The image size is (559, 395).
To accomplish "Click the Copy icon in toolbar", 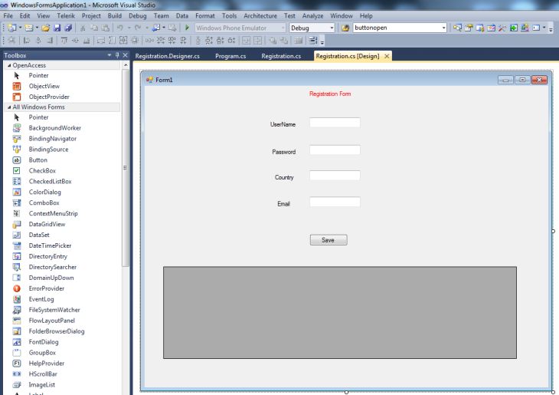I will coord(94,28).
